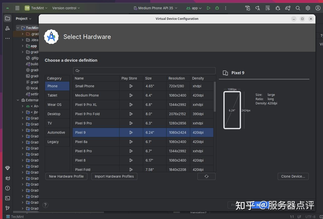This screenshot has height=219, width=323.
Task: Create a New Hardware Profile
Action: coord(66,176)
